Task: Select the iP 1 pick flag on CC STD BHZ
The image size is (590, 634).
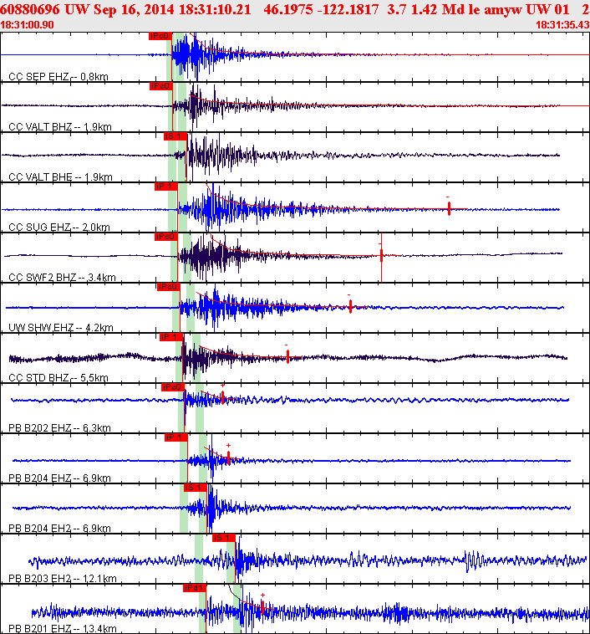Action: 171,337
